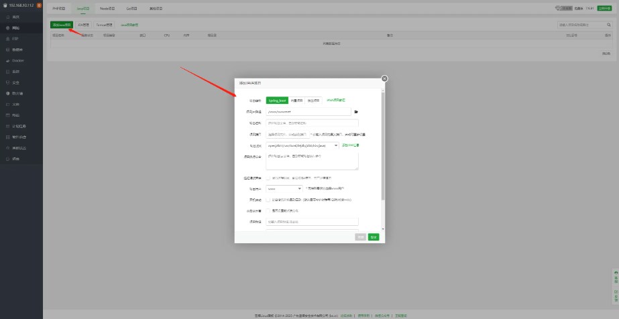Viewport: 619px width, 319px height.
Task: Click the green upgrade button beside version 7.9.41
Action: [x=604, y=8]
